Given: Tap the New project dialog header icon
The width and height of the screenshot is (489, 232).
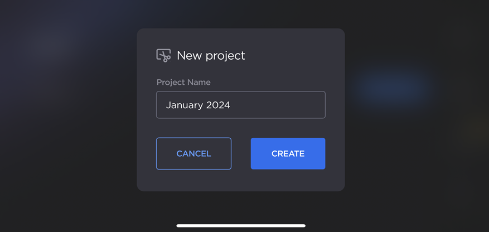Looking at the screenshot, I should (x=163, y=55).
